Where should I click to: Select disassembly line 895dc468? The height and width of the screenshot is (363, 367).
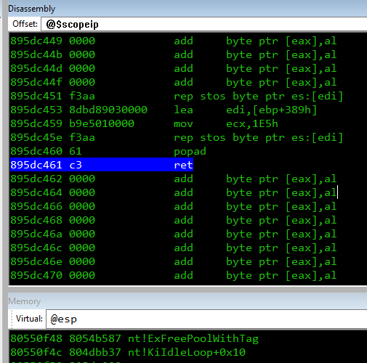point(174,220)
